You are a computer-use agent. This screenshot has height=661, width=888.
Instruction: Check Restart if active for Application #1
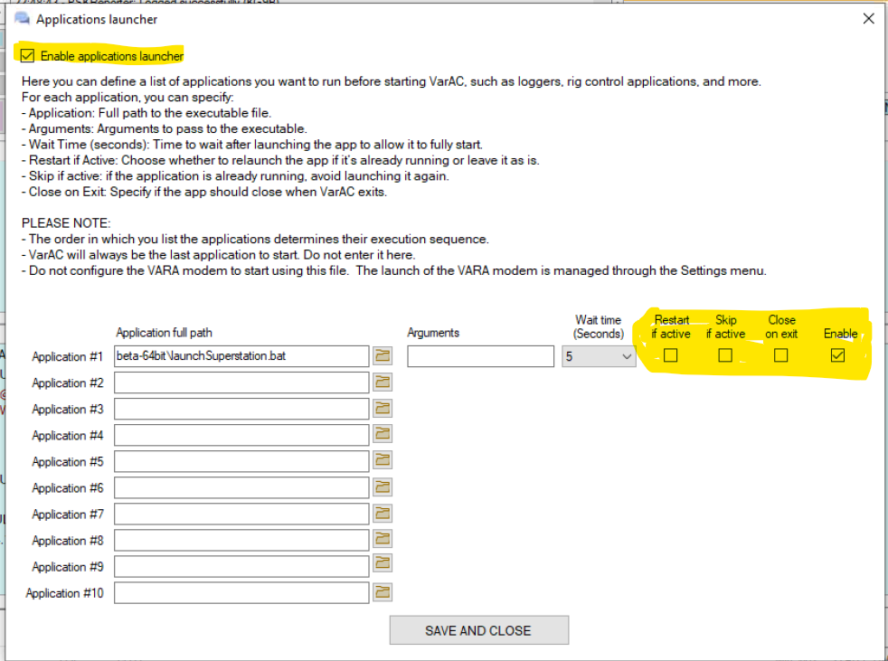point(670,356)
